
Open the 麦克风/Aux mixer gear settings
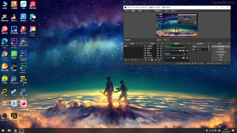tap(188, 51)
